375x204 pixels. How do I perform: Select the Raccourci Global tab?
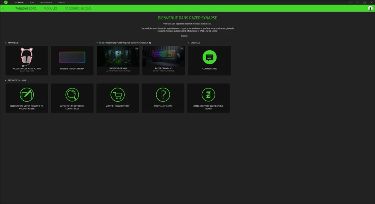(x=78, y=8)
